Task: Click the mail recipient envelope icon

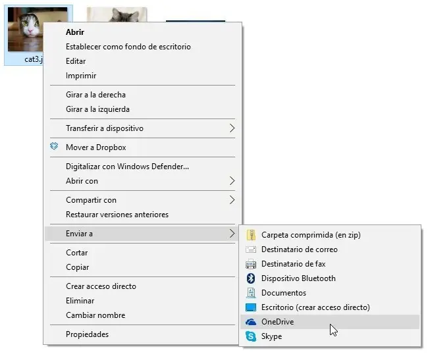Action: click(251, 249)
